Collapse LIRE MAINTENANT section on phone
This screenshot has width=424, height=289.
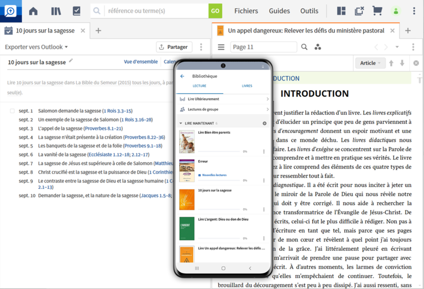coord(181,123)
